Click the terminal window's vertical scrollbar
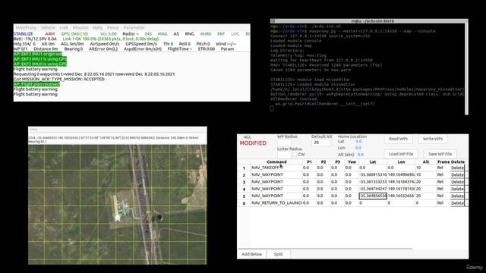Image resolution: width=486 pixels, height=273 pixels. (x=466, y=69)
